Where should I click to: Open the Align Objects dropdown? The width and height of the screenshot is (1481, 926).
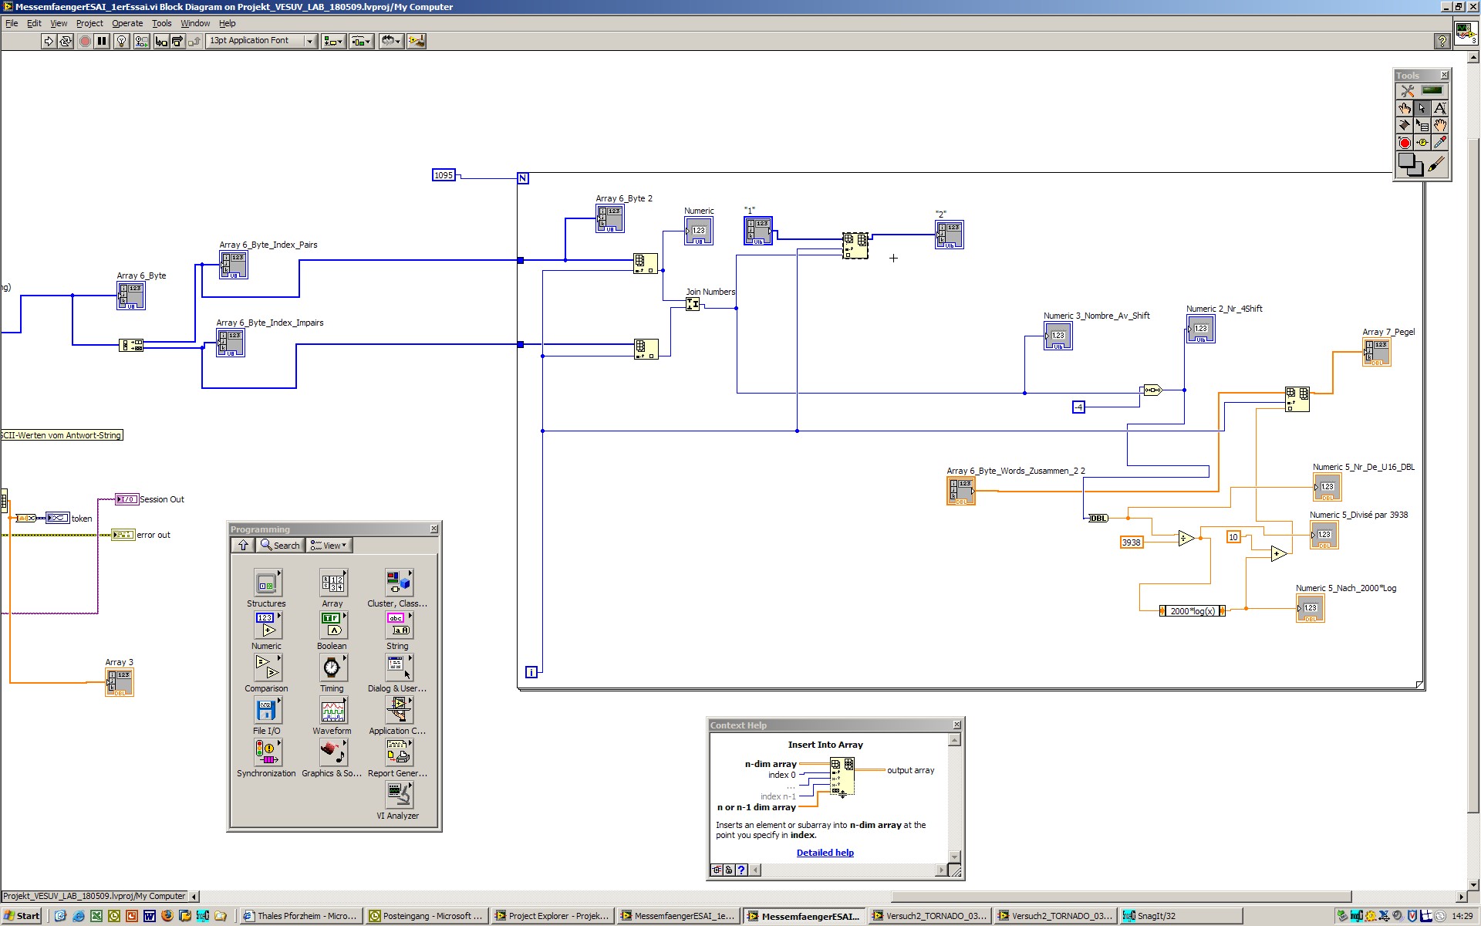[333, 41]
